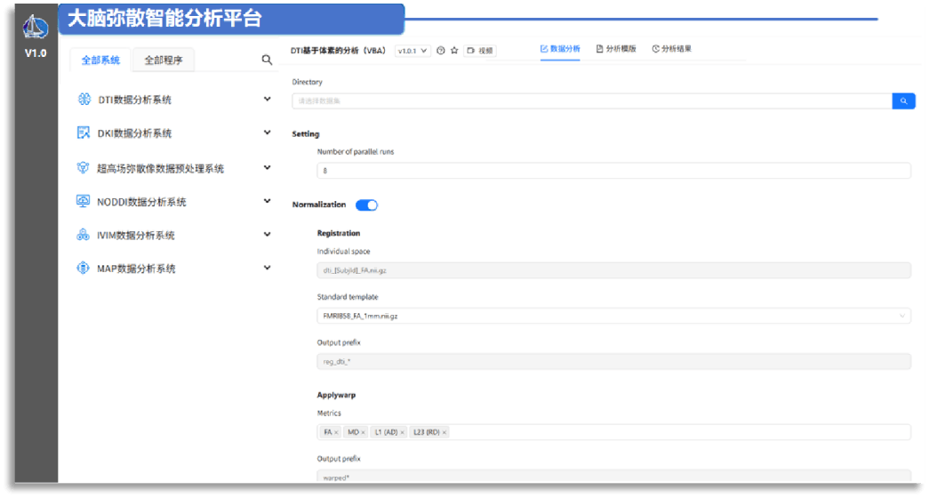
Task: Remove the L23 (RD) metric tag
Action: (x=444, y=432)
